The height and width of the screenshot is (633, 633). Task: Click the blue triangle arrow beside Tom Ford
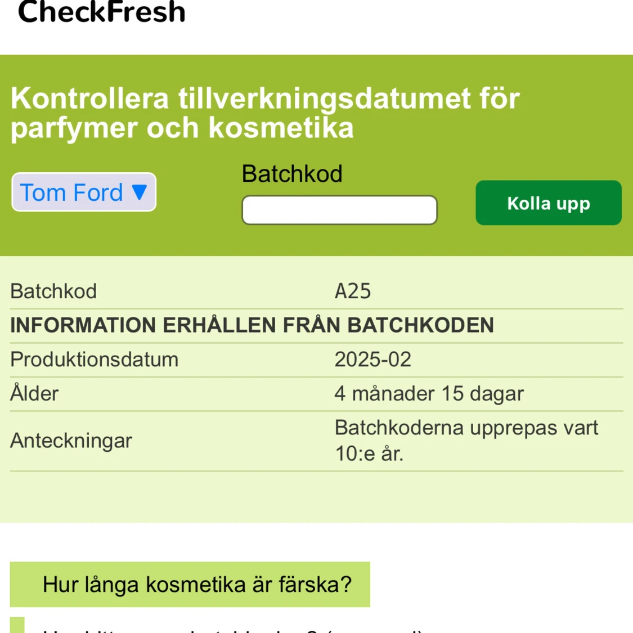[140, 192]
